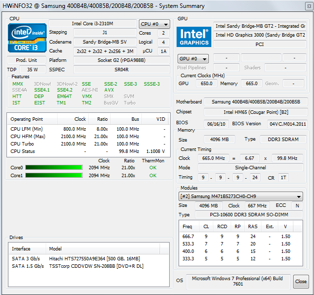Select the TSSTcorp CDDVDW SN-208BB drive row
The width and height of the screenshot is (314, 295).
coord(89,266)
